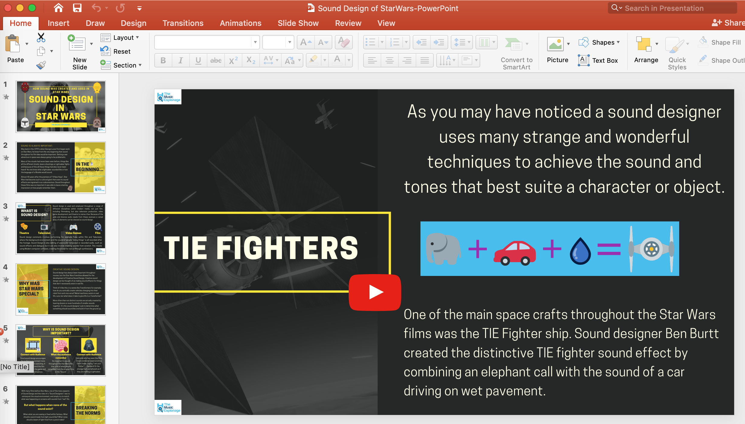Open the Customize Quick Access Toolbar arrow
Image resolution: width=745 pixels, height=424 pixels.
tap(139, 8)
